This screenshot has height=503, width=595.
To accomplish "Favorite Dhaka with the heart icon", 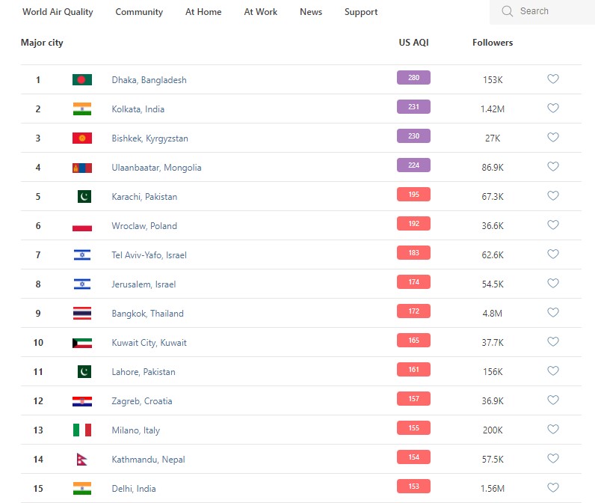I will pyautogui.click(x=553, y=79).
